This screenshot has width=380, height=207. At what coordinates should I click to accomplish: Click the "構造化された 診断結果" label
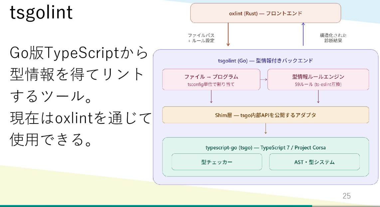tap(333, 38)
